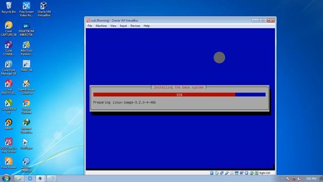
Task: Minimize the VirtualBox window
Action: pos(255,20)
